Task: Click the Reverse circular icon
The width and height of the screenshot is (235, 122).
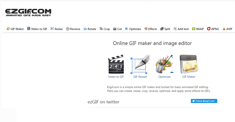Action: coord(68,29)
